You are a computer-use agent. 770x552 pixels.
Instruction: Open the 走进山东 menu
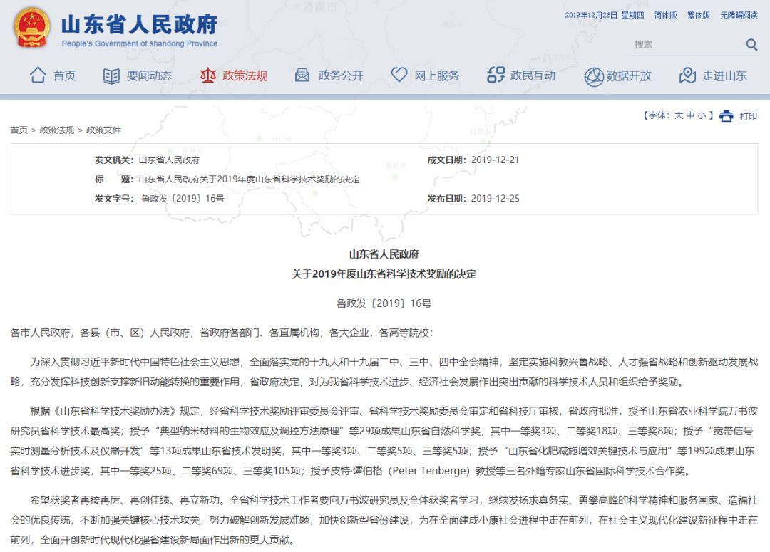(x=725, y=75)
